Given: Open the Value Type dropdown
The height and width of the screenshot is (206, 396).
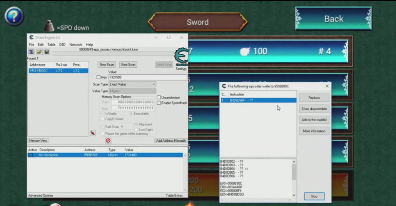Looking at the screenshot, I should (132, 91).
